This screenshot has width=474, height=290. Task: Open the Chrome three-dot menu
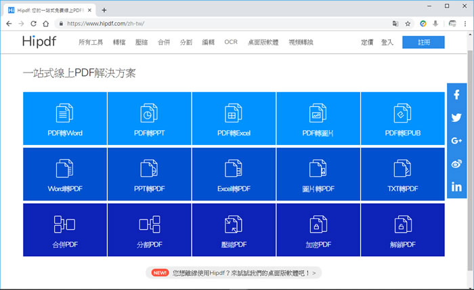click(465, 24)
